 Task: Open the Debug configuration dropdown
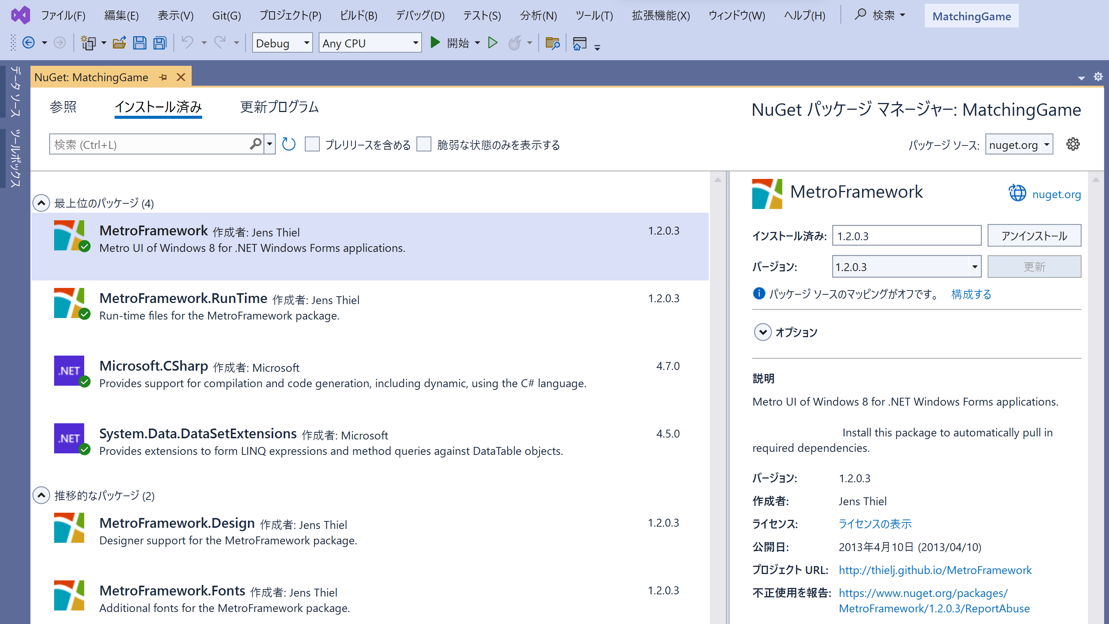(x=282, y=43)
